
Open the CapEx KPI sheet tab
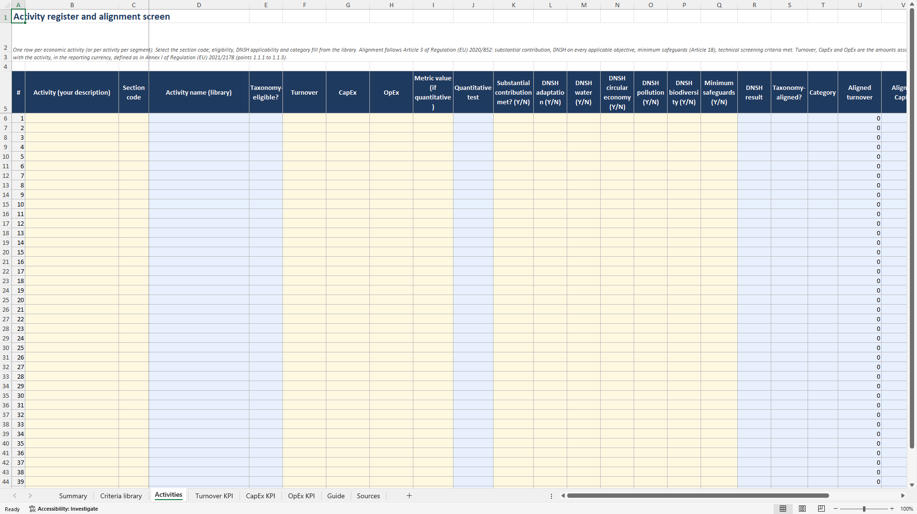click(x=260, y=496)
